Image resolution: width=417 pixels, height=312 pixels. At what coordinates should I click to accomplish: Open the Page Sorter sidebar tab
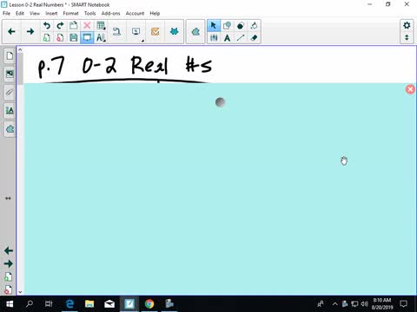(10, 55)
